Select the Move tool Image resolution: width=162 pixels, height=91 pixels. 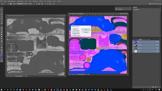(2, 10)
